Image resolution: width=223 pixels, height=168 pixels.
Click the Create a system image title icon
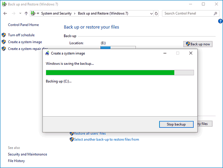[47, 53]
